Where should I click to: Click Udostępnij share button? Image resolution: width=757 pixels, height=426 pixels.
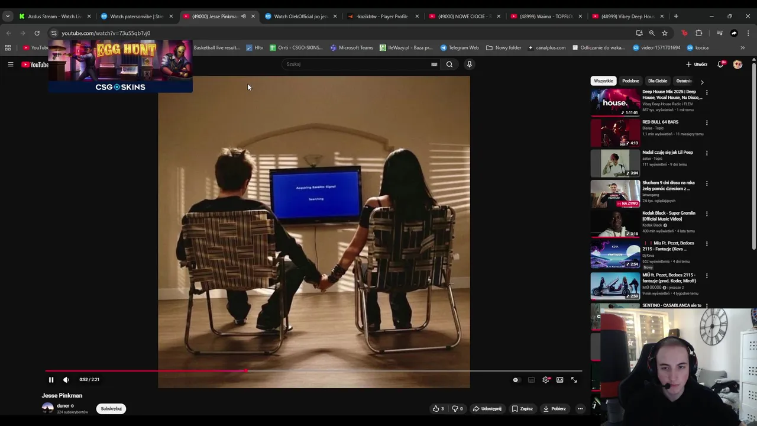tap(487, 409)
